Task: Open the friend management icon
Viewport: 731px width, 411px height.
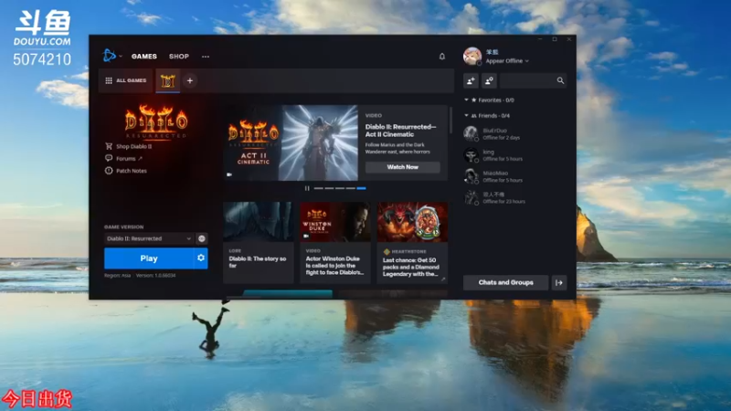Action: coord(489,80)
